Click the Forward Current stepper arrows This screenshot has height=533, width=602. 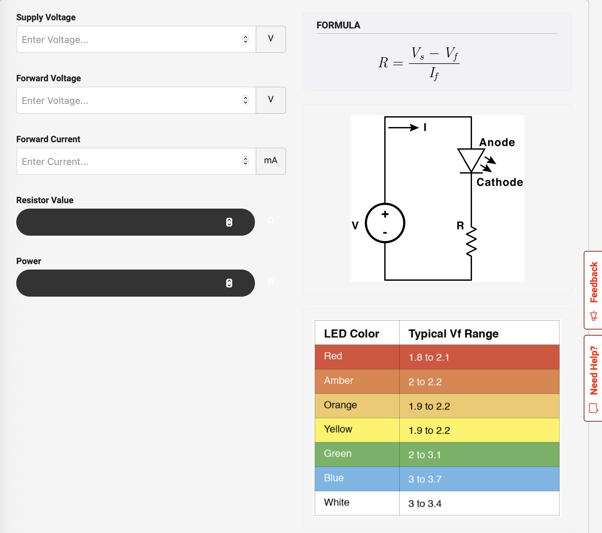[245, 161]
